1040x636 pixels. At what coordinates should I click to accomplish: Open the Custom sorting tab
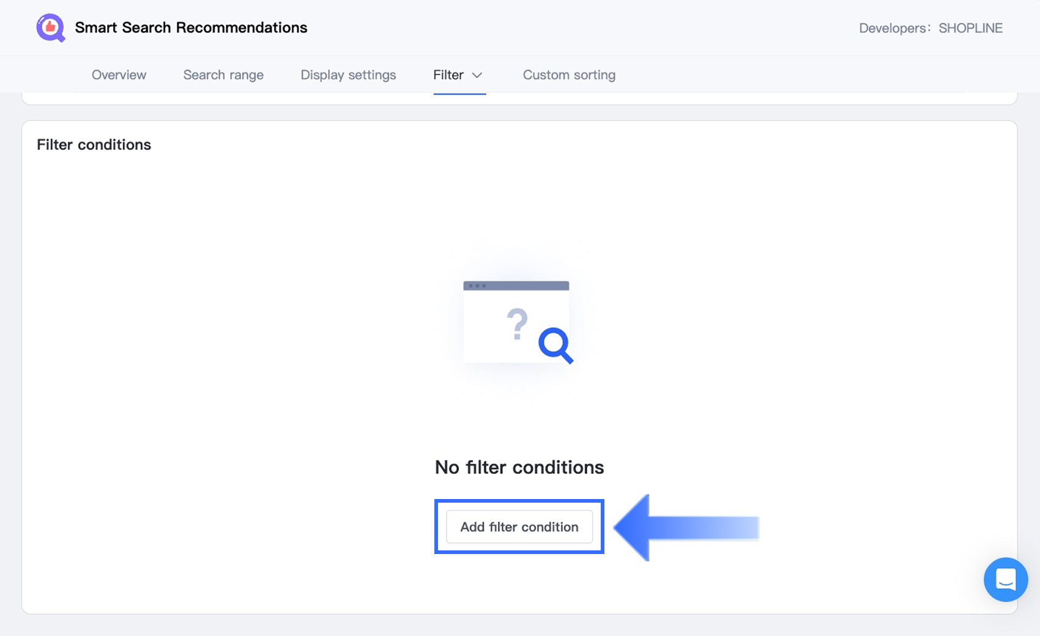coord(569,75)
